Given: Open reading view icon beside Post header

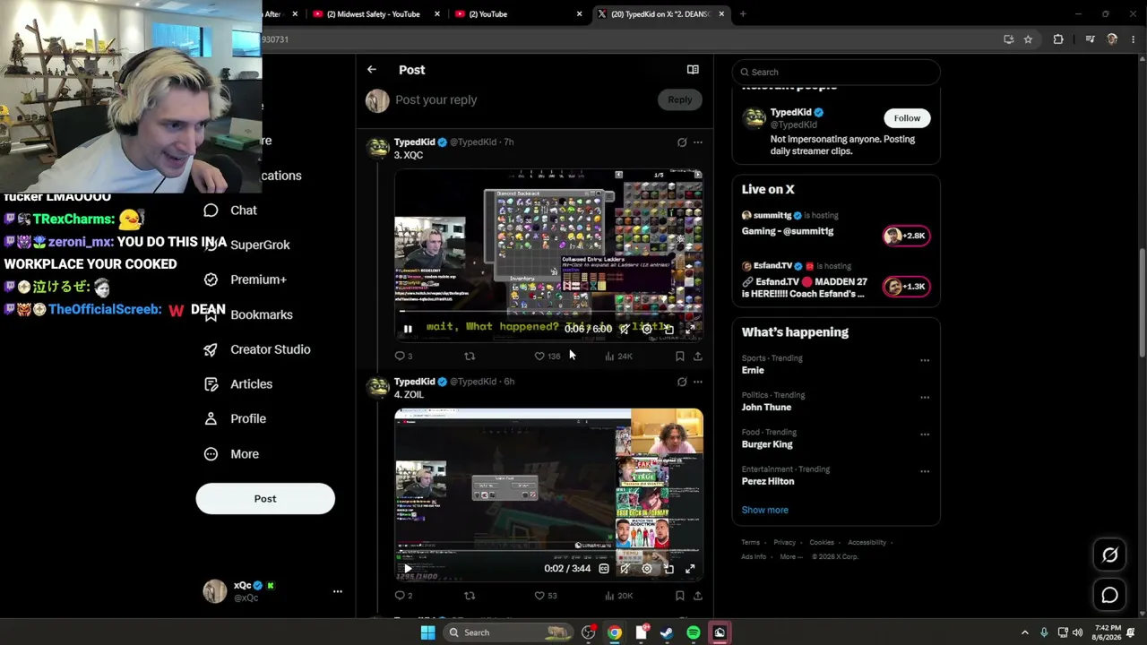Looking at the screenshot, I should click(693, 70).
